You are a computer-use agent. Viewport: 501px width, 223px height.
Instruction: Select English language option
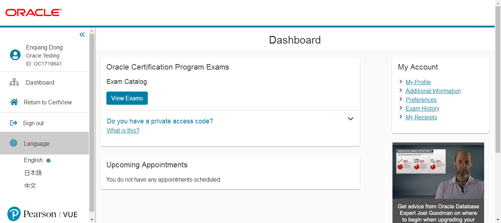(33, 160)
